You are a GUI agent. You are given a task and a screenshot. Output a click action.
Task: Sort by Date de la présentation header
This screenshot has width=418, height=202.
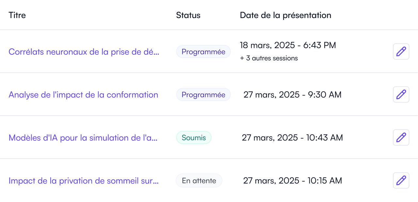click(x=285, y=15)
